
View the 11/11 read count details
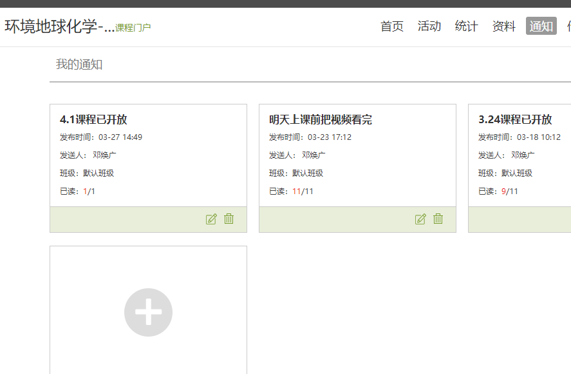303,192
